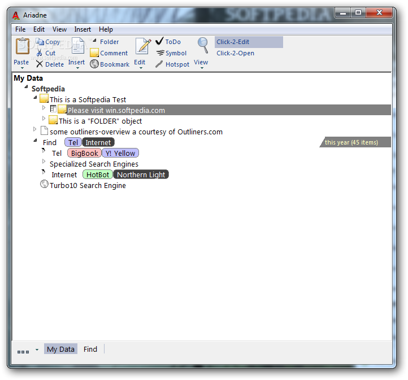Click the Copy icon in toolbar
Screen dimensions: 408x380
coord(40,42)
